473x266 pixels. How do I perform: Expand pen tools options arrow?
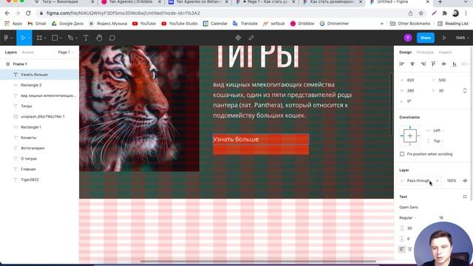point(76,38)
